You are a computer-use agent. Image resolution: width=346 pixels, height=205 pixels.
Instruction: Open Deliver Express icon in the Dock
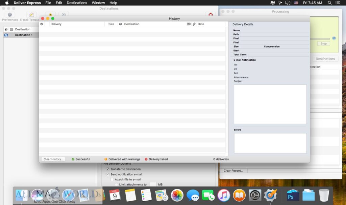click(270, 195)
